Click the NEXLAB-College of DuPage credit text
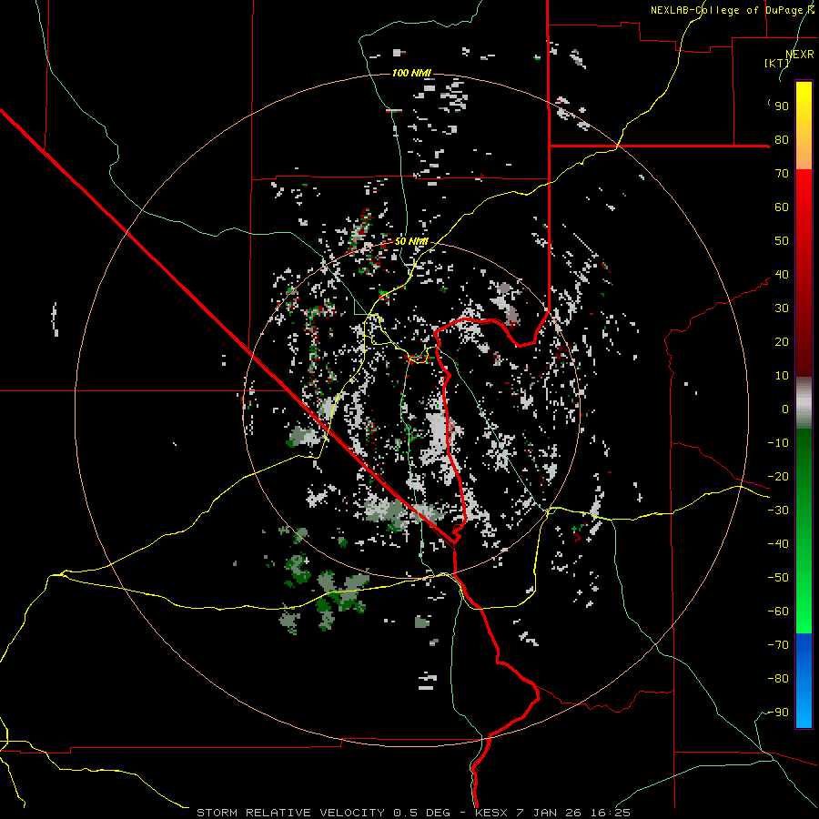819x819 pixels. [x=732, y=10]
